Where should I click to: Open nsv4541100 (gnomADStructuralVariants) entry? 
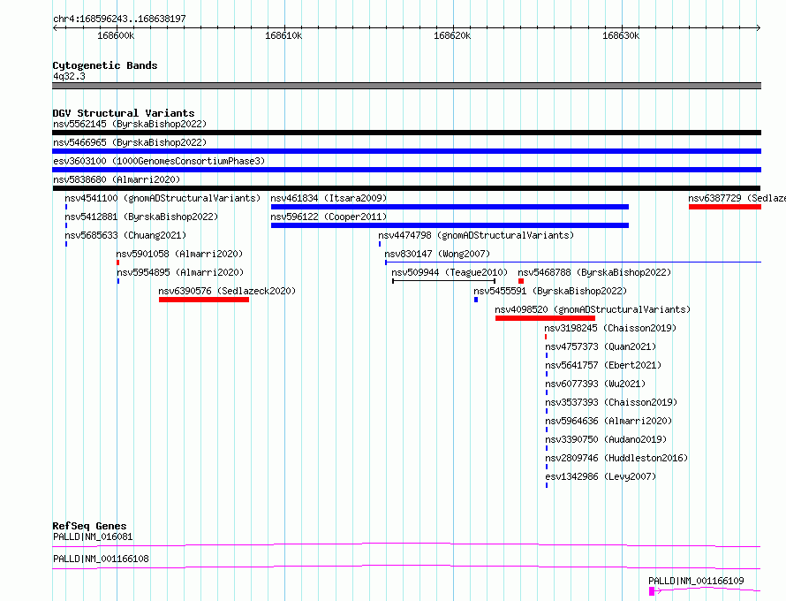(162, 198)
